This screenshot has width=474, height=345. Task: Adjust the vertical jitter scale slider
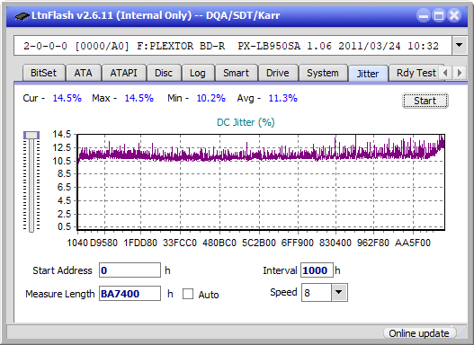pyautogui.click(x=31, y=136)
